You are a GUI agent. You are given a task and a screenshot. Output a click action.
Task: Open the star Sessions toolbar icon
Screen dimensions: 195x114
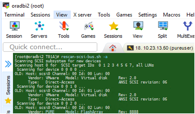click(113, 26)
